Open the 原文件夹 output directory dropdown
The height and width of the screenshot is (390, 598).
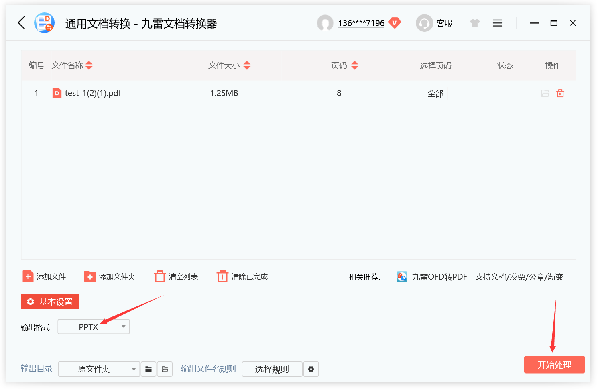click(99, 369)
